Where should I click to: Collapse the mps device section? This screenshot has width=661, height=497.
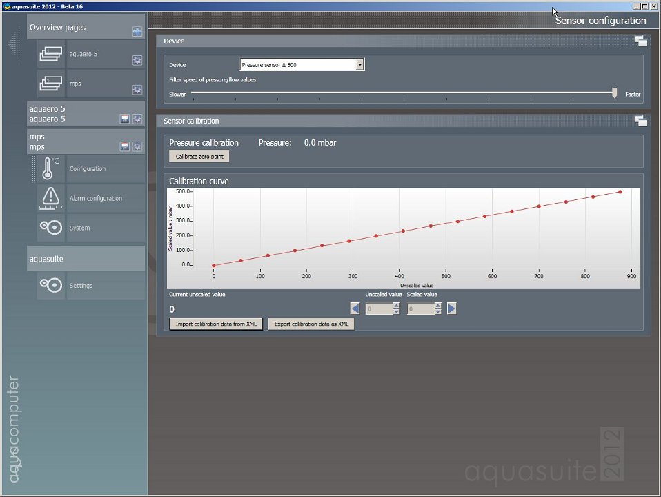(86, 142)
